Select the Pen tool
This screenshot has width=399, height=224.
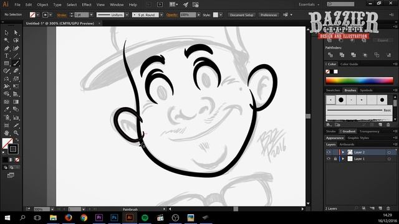7,49
